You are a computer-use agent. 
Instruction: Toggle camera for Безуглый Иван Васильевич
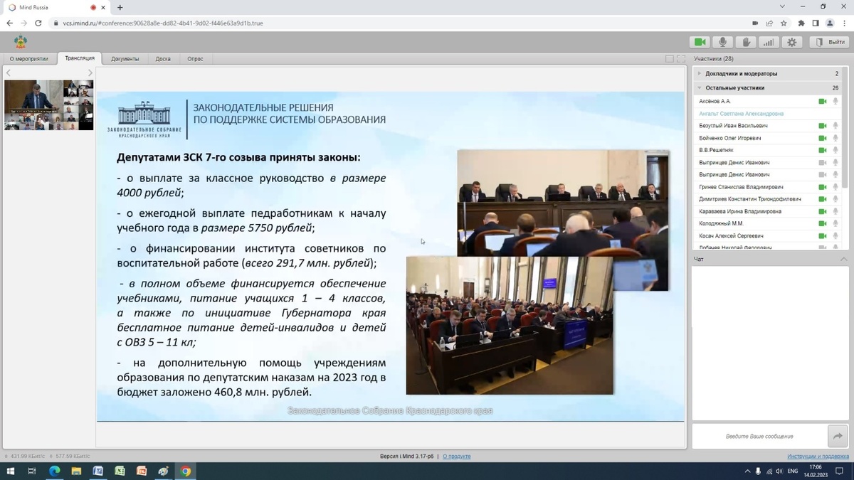tap(823, 126)
